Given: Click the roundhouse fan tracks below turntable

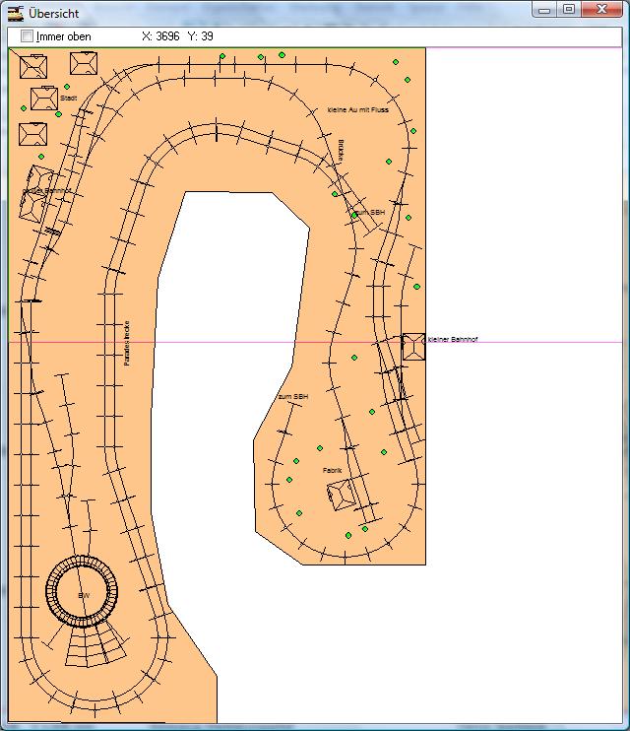Looking at the screenshot, I should [x=98, y=645].
